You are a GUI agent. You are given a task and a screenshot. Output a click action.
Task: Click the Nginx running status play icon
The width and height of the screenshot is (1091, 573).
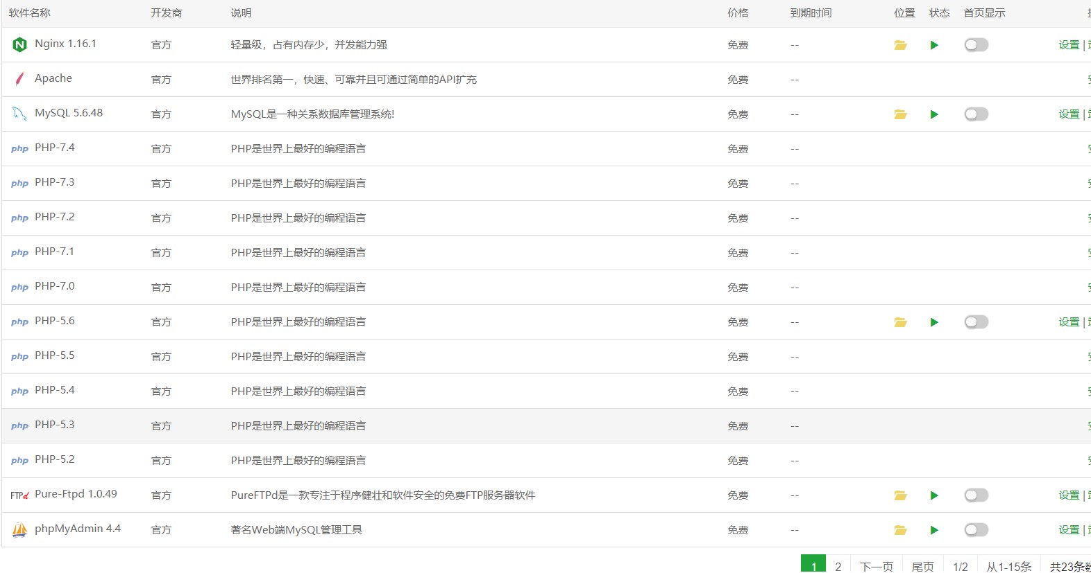934,45
